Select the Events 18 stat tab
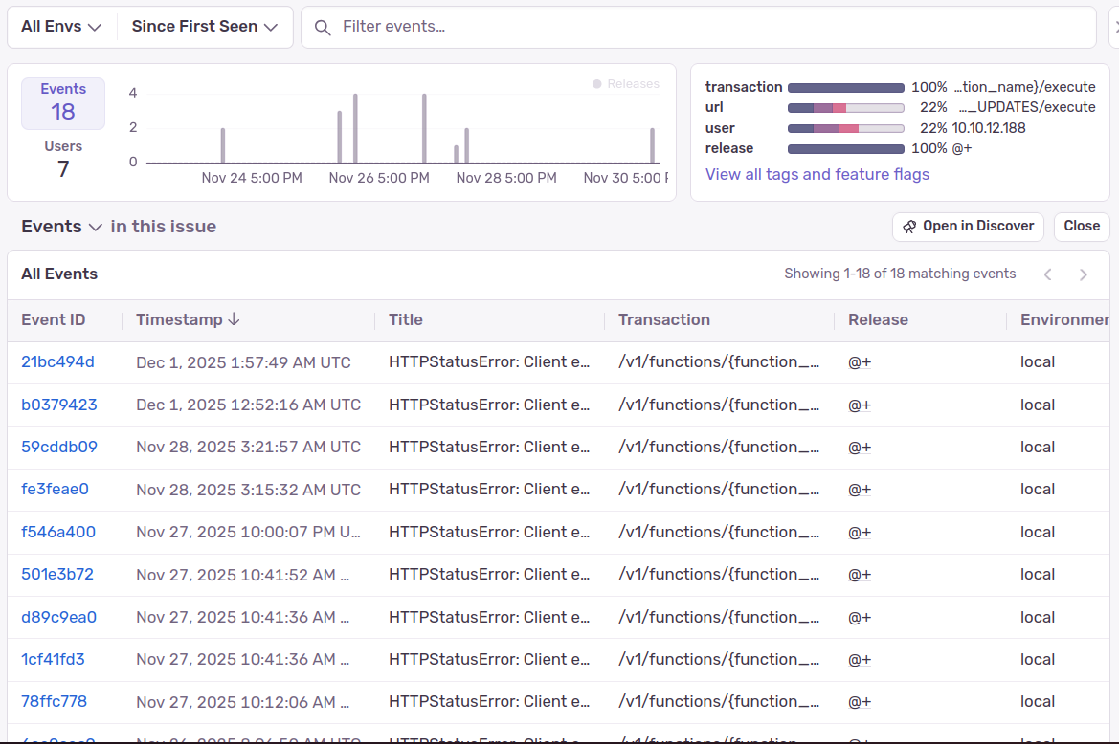This screenshot has width=1119, height=744. (63, 103)
